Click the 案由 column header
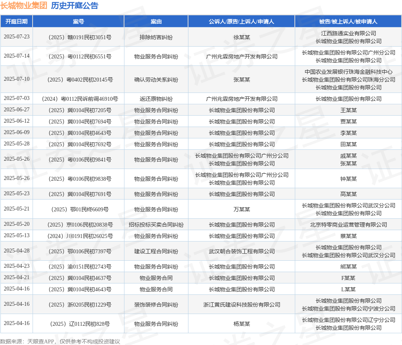Image resolution: width=402 pixels, height=345 pixels. [x=156, y=22]
